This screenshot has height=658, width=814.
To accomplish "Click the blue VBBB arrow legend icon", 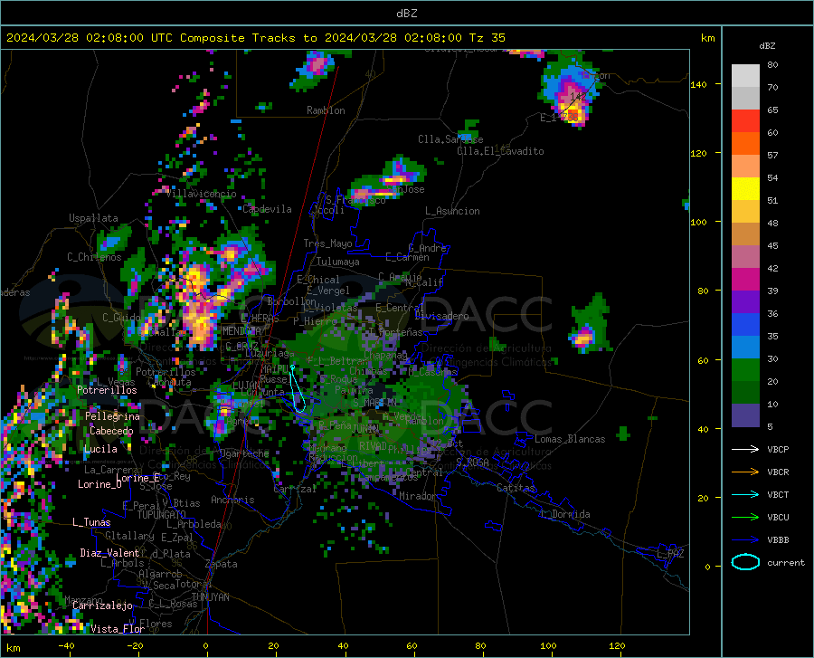I will pyautogui.click(x=745, y=540).
